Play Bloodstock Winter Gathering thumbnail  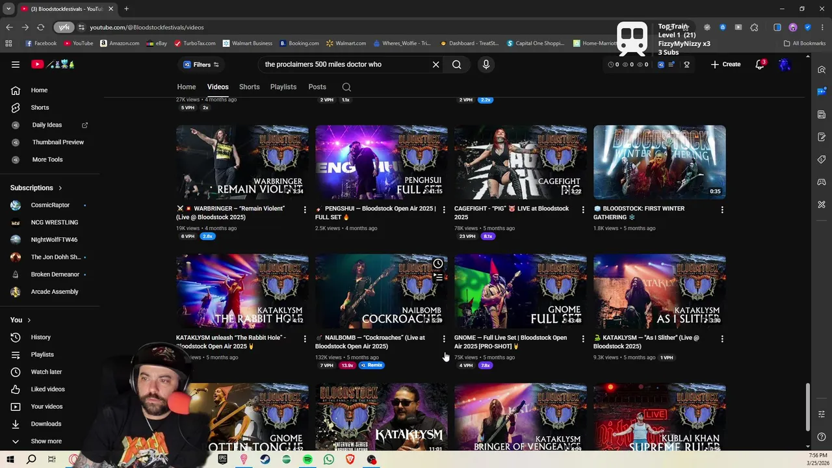point(659,162)
